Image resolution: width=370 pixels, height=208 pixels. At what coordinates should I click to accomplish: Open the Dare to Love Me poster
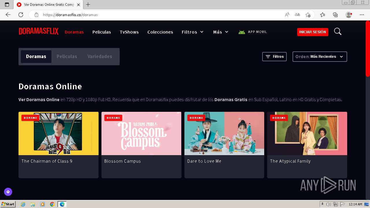(224, 133)
